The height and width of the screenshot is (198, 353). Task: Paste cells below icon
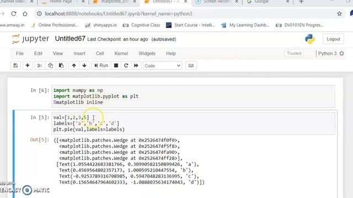tap(61, 65)
